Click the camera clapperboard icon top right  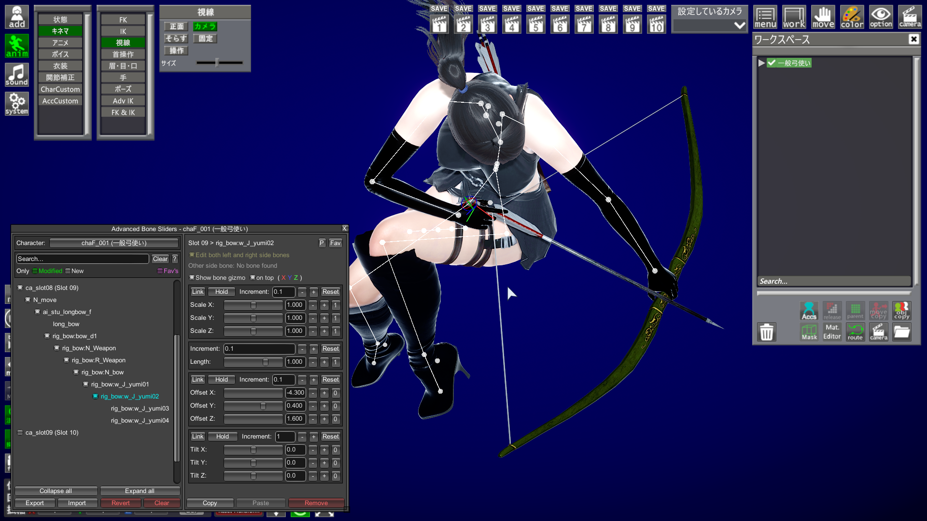[910, 17]
